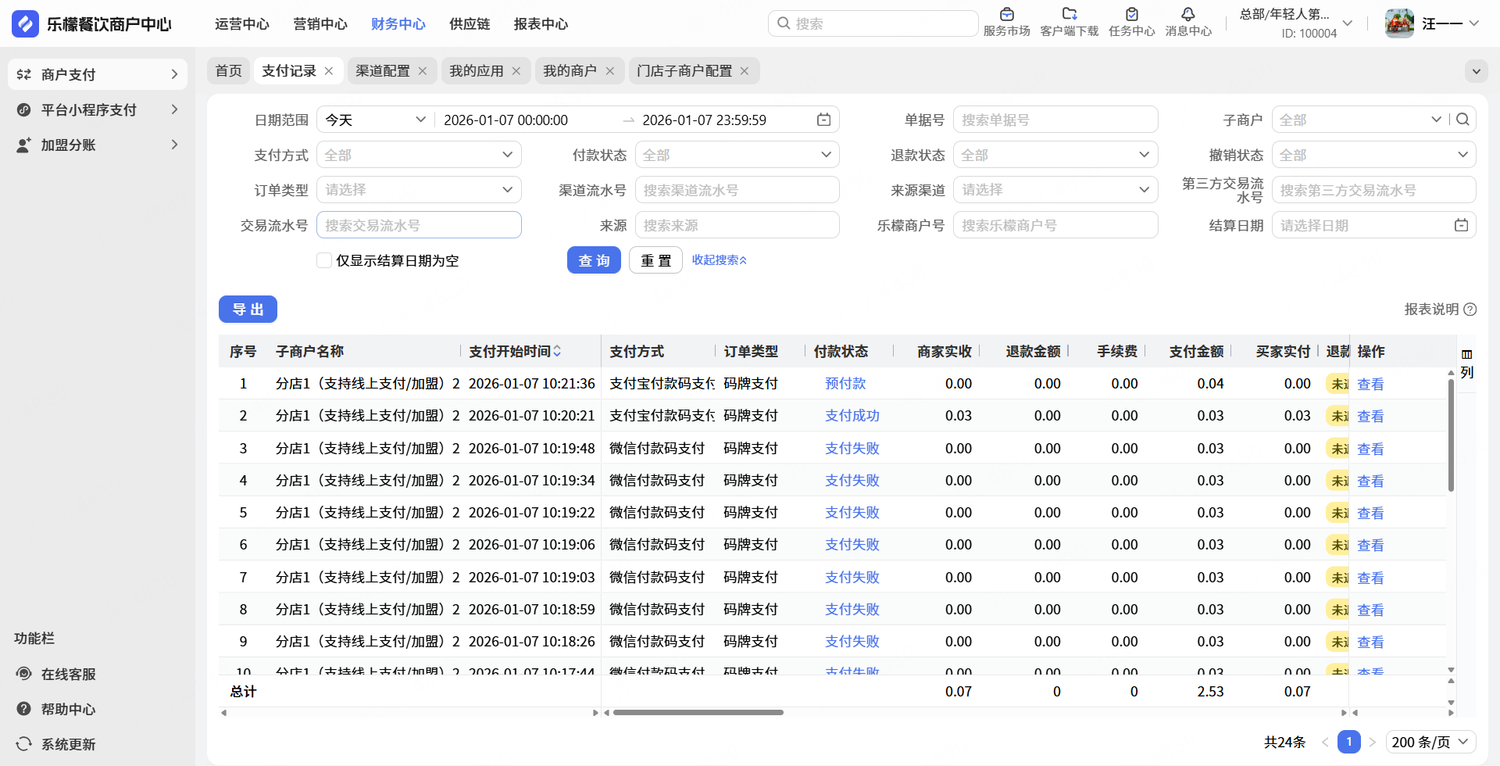Viewport: 1500px width, 766px height.
Task: Open the 在线客服 online support
Action: (x=68, y=674)
